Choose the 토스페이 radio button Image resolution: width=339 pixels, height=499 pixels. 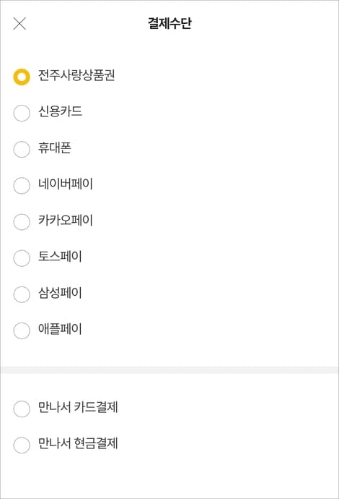(22, 257)
